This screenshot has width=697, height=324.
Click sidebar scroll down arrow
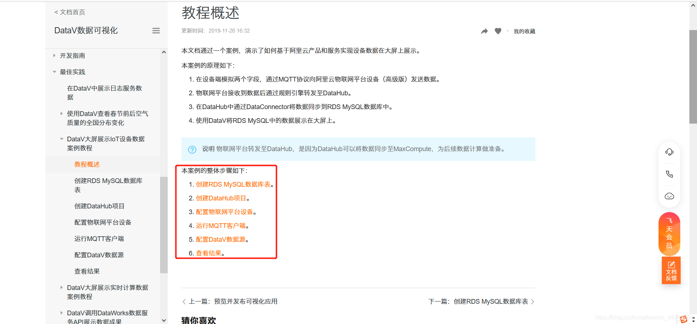(164, 320)
